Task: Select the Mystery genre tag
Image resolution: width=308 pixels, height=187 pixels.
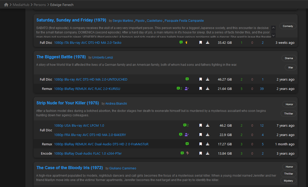Action: (288, 181)
